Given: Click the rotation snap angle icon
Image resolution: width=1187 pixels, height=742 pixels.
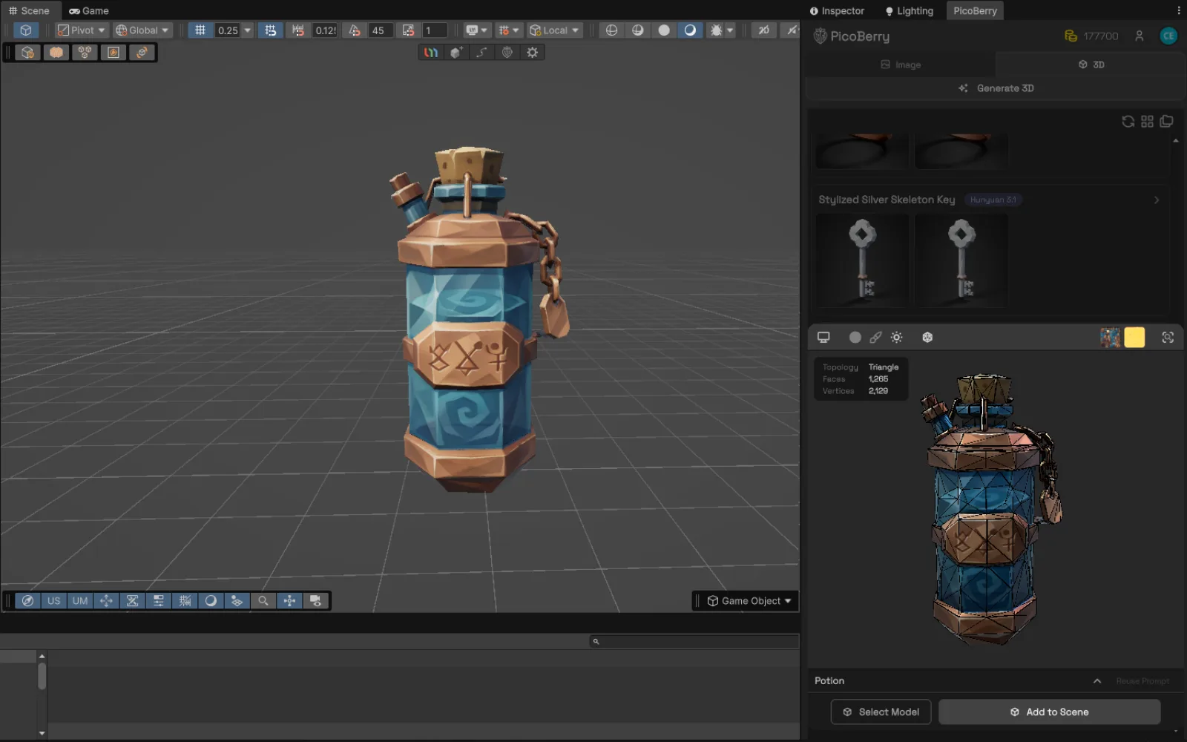Looking at the screenshot, I should click(x=355, y=30).
